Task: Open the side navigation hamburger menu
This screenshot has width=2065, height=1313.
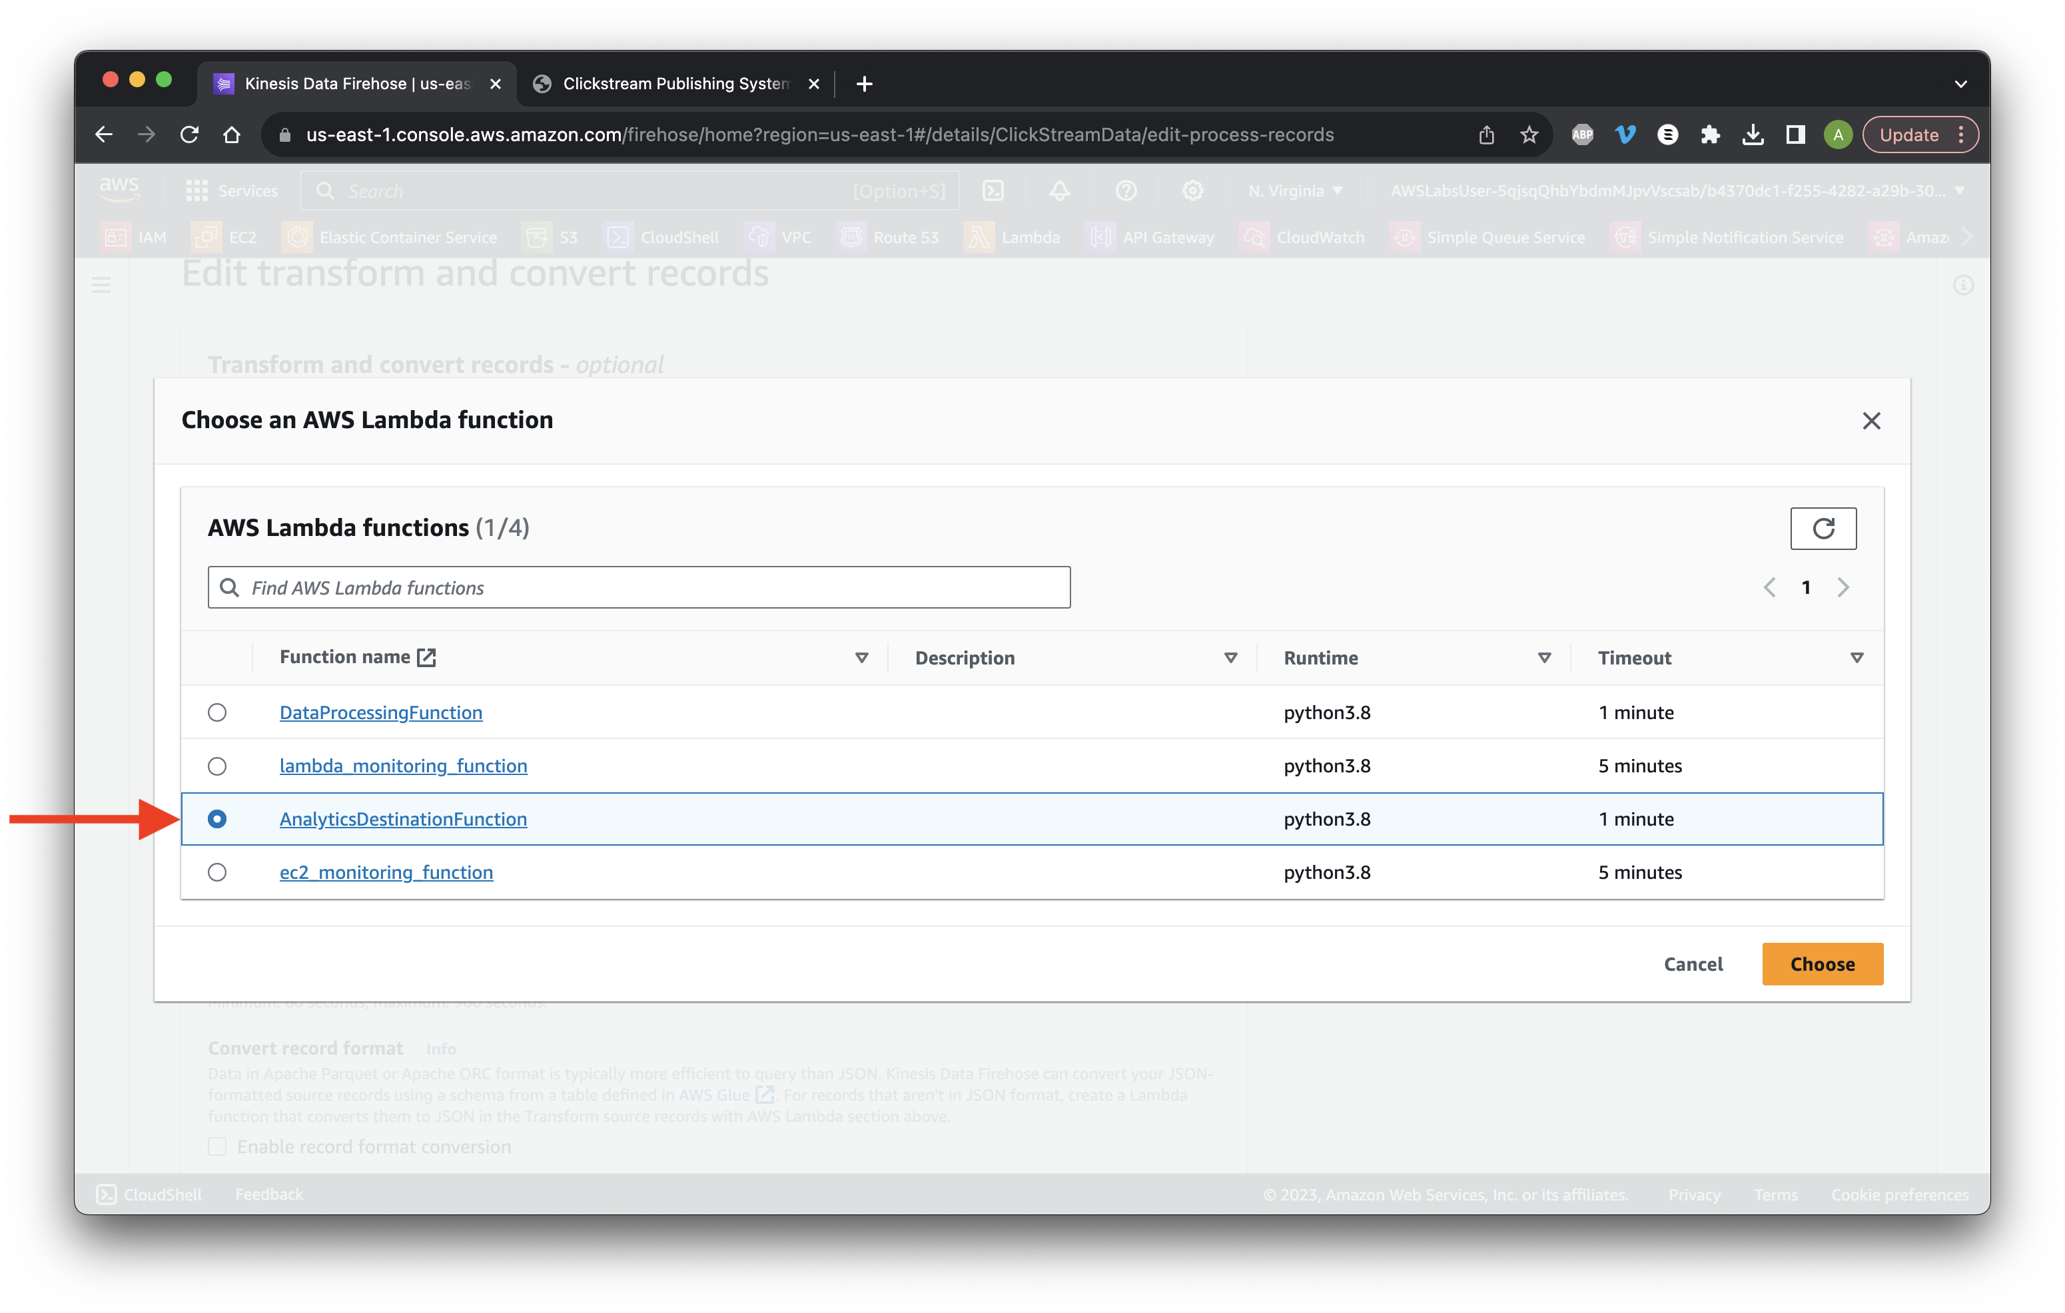Action: 101,284
